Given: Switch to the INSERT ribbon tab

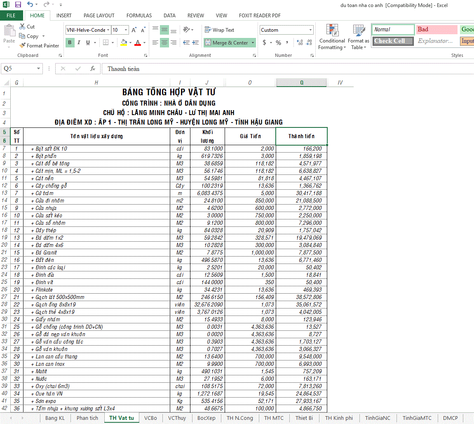Looking at the screenshot, I should pos(64,15).
